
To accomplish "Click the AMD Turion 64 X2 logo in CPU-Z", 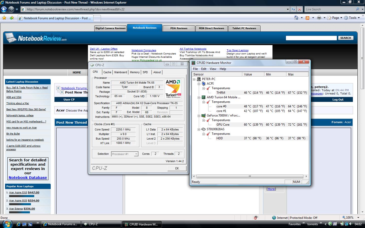I will [173, 89].
